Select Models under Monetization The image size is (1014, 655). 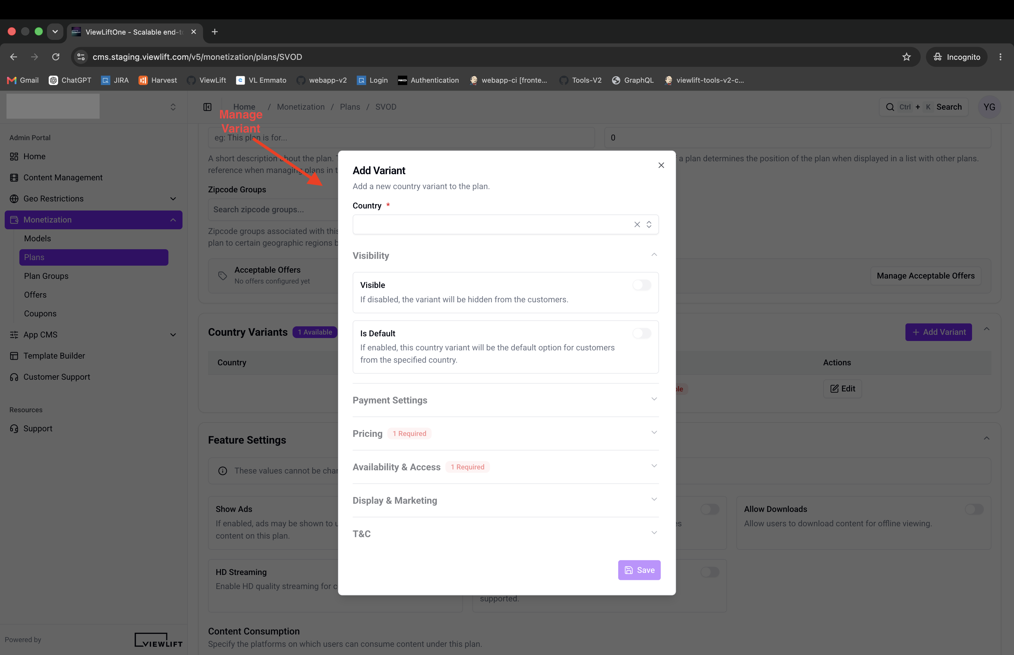click(x=94, y=239)
